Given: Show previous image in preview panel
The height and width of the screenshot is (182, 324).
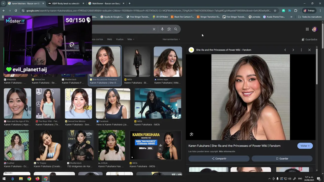Looking at the screenshot, I should pyautogui.click(x=285, y=50).
